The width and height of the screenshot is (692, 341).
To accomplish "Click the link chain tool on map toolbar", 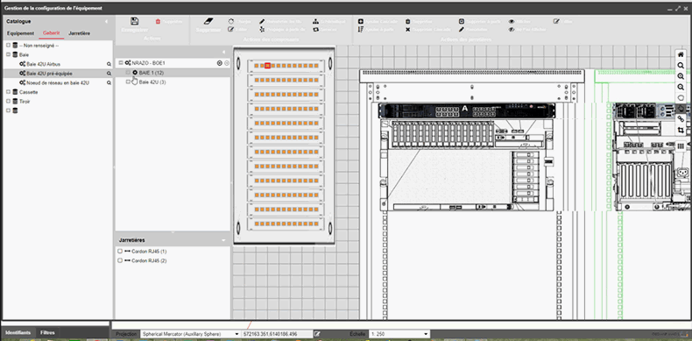I will 681,119.
